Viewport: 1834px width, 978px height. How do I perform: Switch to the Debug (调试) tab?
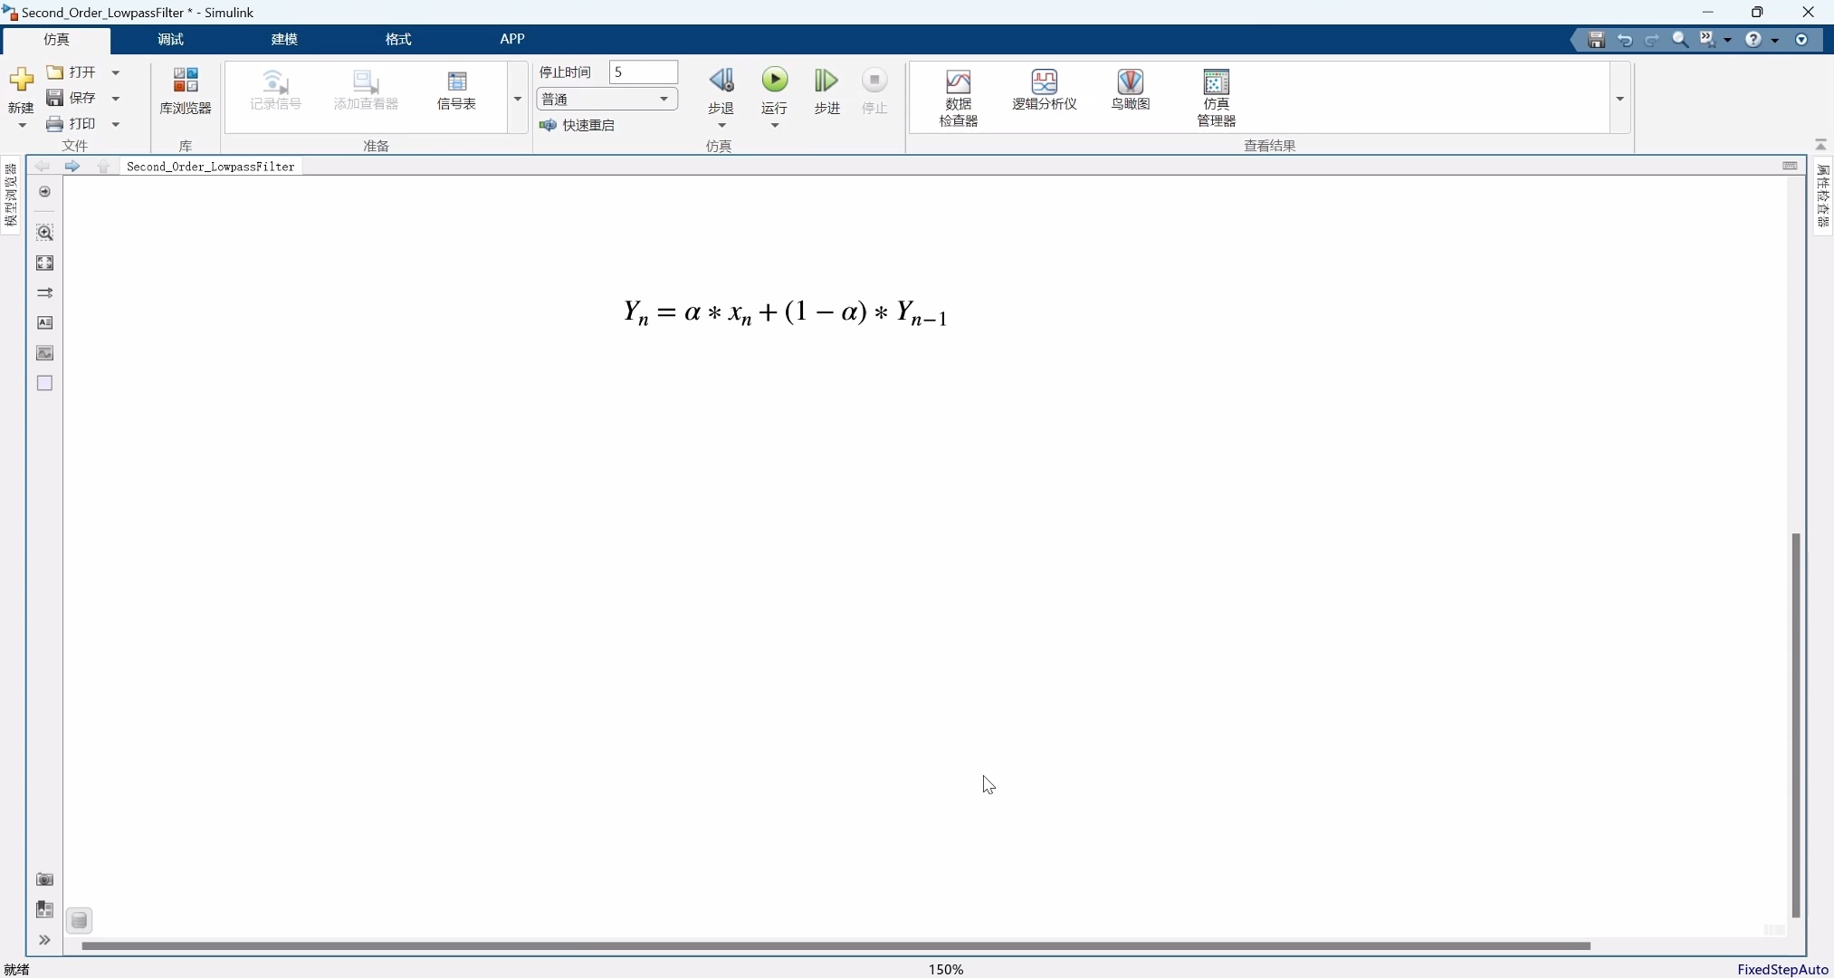[x=170, y=39]
